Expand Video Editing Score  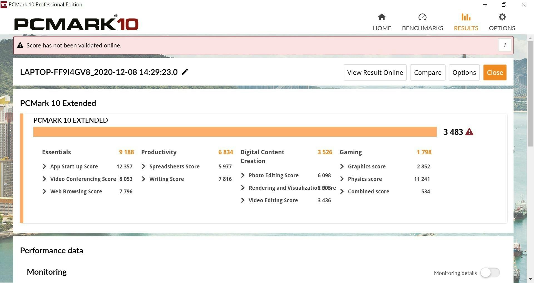[x=243, y=200]
